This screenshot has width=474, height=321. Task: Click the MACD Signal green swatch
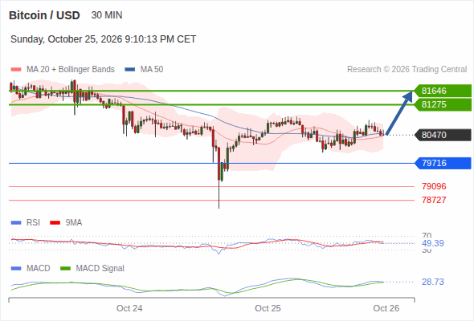(65, 269)
